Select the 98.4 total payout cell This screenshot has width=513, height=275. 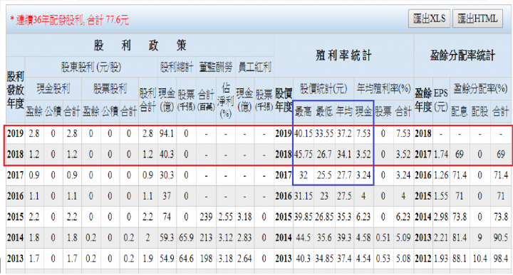501,259
